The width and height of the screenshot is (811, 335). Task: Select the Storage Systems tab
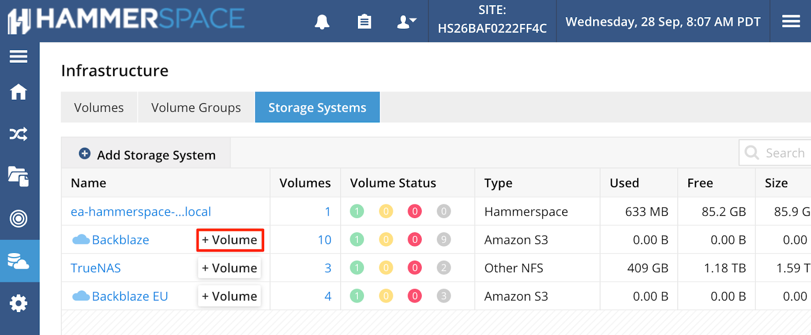317,107
